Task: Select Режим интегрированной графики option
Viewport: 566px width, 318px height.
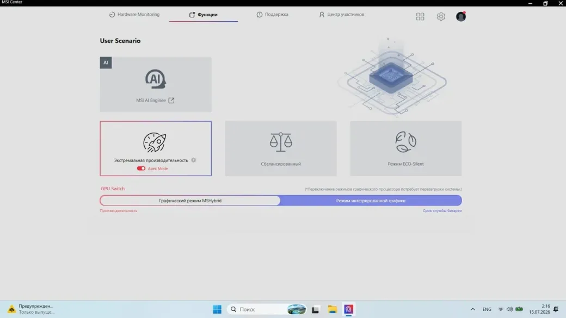Action: click(371, 201)
